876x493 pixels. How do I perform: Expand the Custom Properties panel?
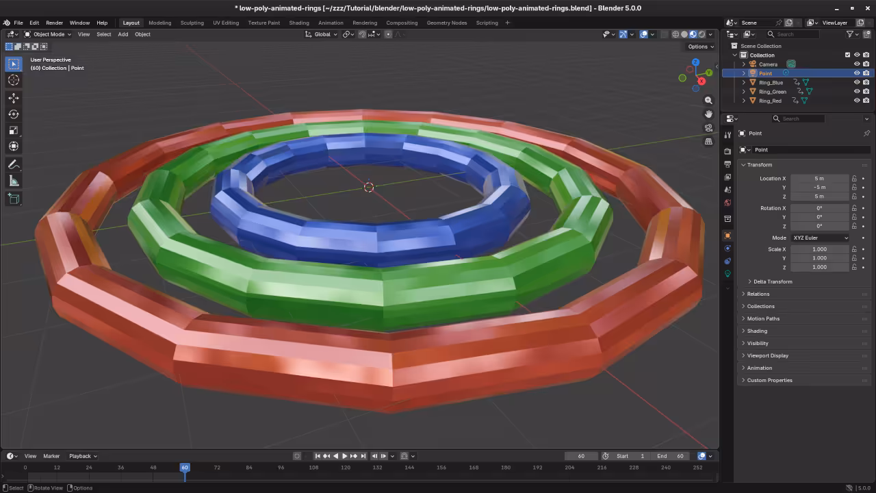coord(769,380)
